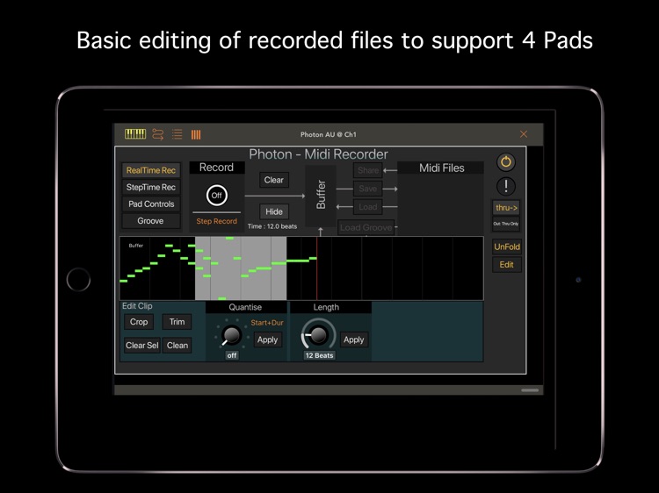Click the red playhead line in piano roll

[317, 268]
